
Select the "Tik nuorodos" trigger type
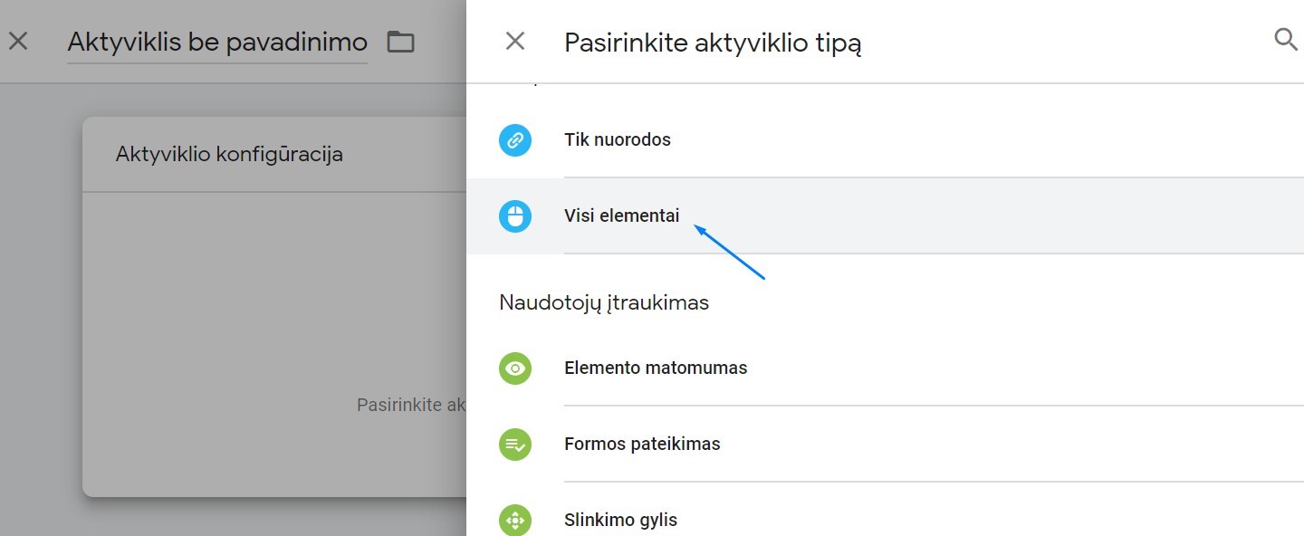pos(618,140)
